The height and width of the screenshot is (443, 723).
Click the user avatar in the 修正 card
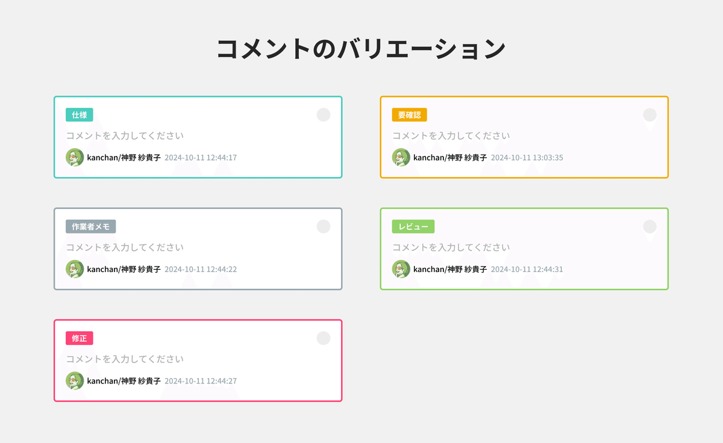(x=75, y=381)
